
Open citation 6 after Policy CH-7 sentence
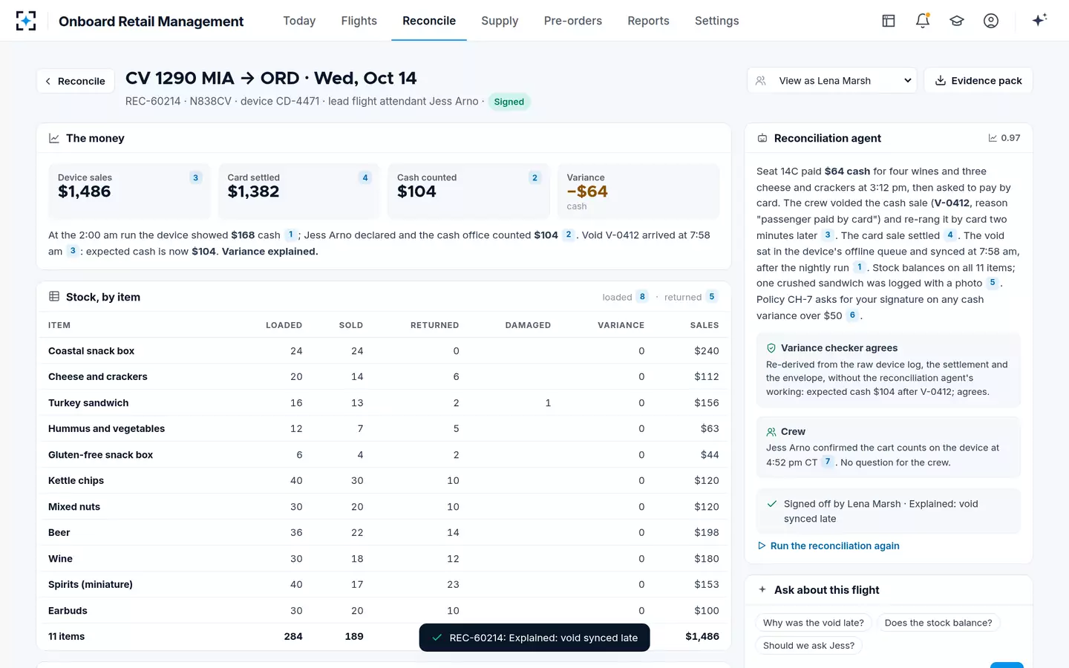coord(852,315)
